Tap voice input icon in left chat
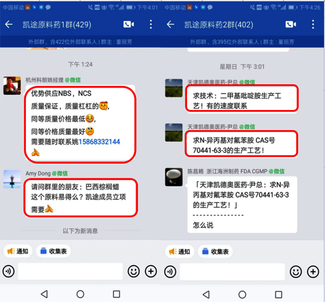Image resolution: width=325 pixels, height=302 pixels. (9, 271)
